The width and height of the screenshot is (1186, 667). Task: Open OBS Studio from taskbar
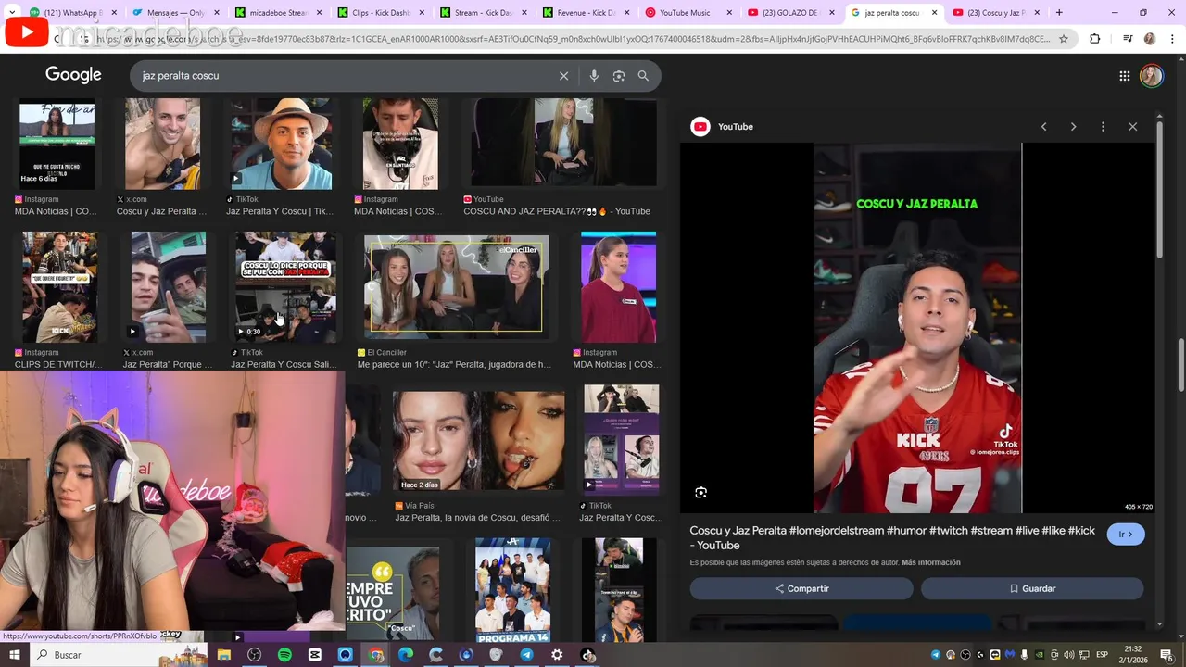coord(255,655)
